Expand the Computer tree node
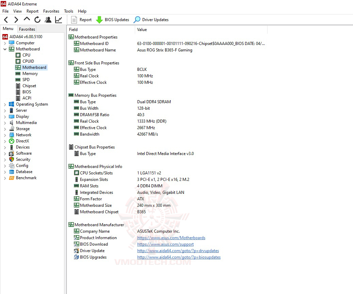This screenshot has width=353, height=294. tap(5, 43)
